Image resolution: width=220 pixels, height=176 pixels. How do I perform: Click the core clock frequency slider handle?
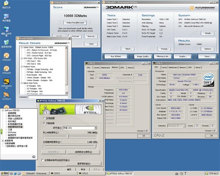pos(68,136)
